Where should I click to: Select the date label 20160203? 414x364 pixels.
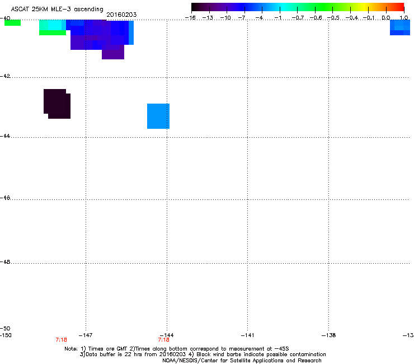121,15
